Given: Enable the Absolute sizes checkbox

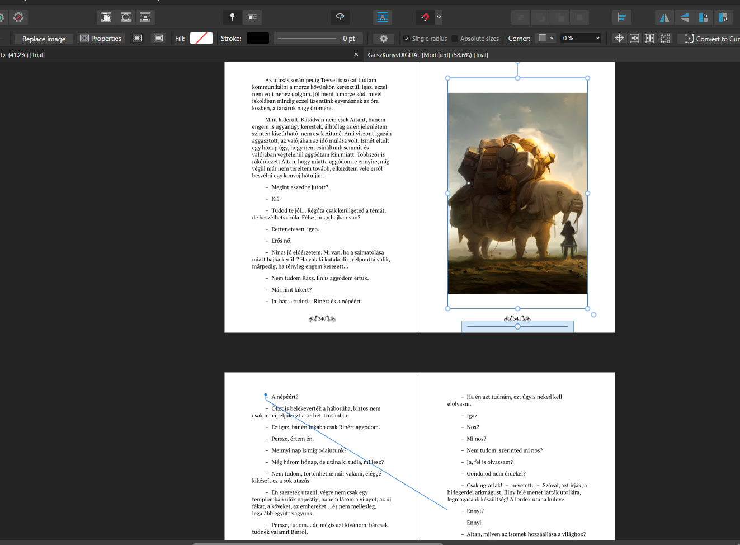Looking at the screenshot, I should tap(455, 39).
